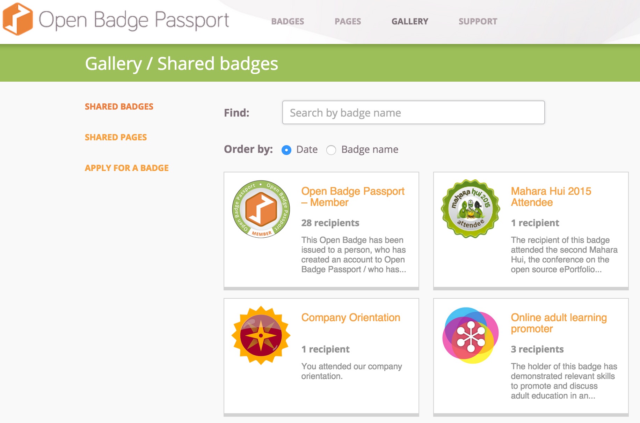Viewport: 640px width, 423px height.
Task: Select Date ordering radio button
Action: point(286,150)
